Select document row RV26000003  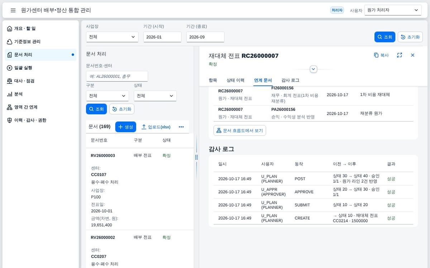tap(140, 189)
